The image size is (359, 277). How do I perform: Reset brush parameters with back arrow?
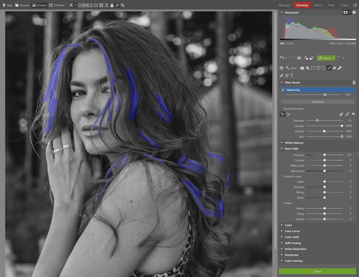[353, 114]
